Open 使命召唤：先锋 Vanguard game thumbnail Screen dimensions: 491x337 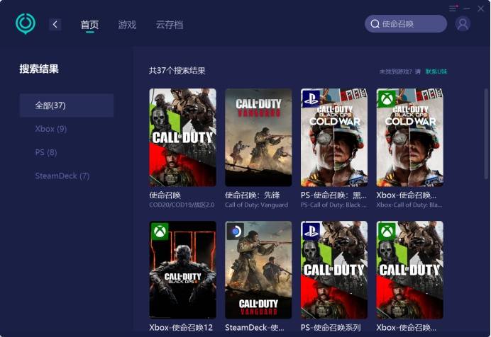coord(258,137)
